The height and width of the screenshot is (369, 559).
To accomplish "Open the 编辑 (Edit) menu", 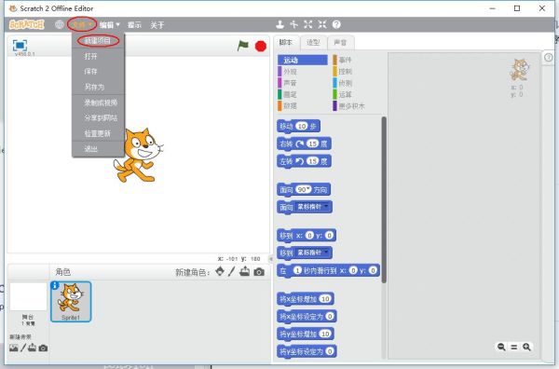I will 109,24.
